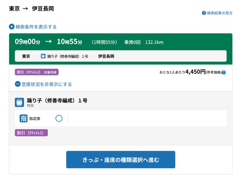The height and width of the screenshot is (177, 239).
Task: Click the 09時00分 departure time in green header
Action: [x=27, y=42]
